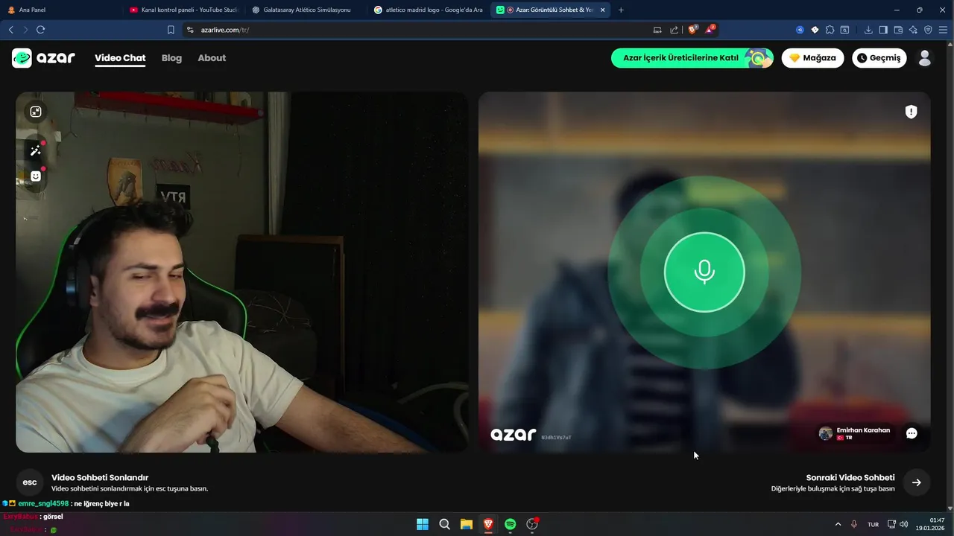Click the esc end chat button
The width and height of the screenshot is (954, 536).
pos(30,482)
